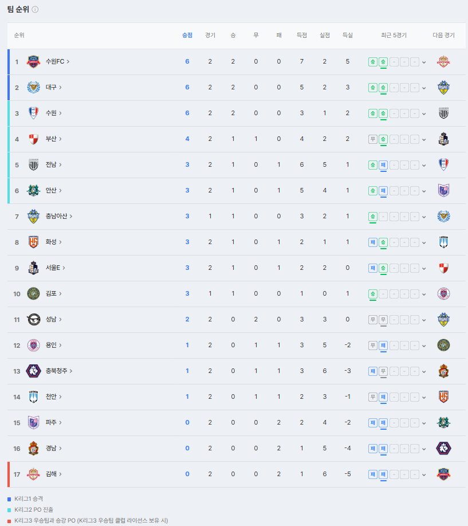
Task: Click the next-match crest in 경남 row
Action: pyautogui.click(x=443, y=449)
